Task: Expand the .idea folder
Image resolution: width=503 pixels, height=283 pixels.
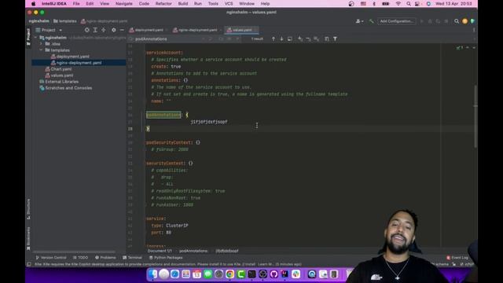Action: click(x=41, y=44)
